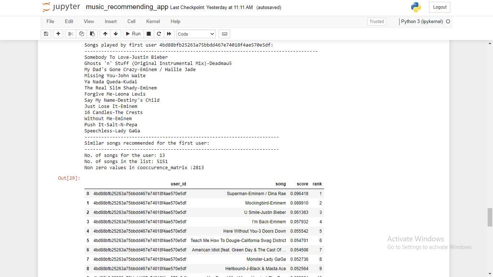Run the current cell with the Run button
The height and width of the screenshot is (277, 493).
pyautogui.click(x=133, y=34)
